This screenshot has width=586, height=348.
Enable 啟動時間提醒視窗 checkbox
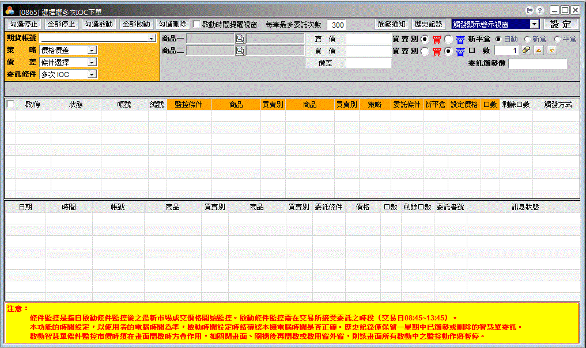[196, 25]
